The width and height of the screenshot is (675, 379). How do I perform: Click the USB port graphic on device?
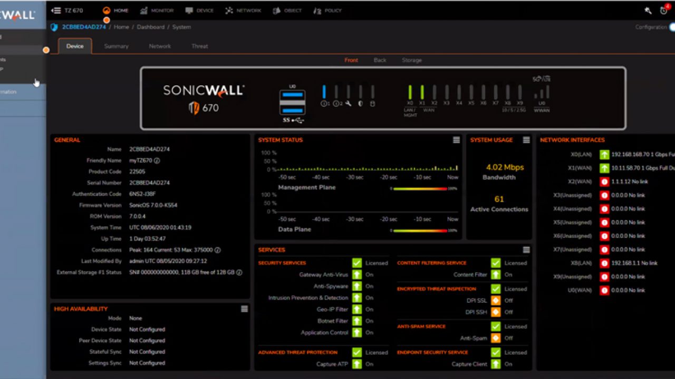click(x=292, y=102)
